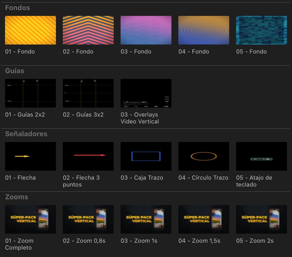292x257 pixels.
Task: Click the '02 - Flecha 3 puntos' label
Action: tap(81, 181)
